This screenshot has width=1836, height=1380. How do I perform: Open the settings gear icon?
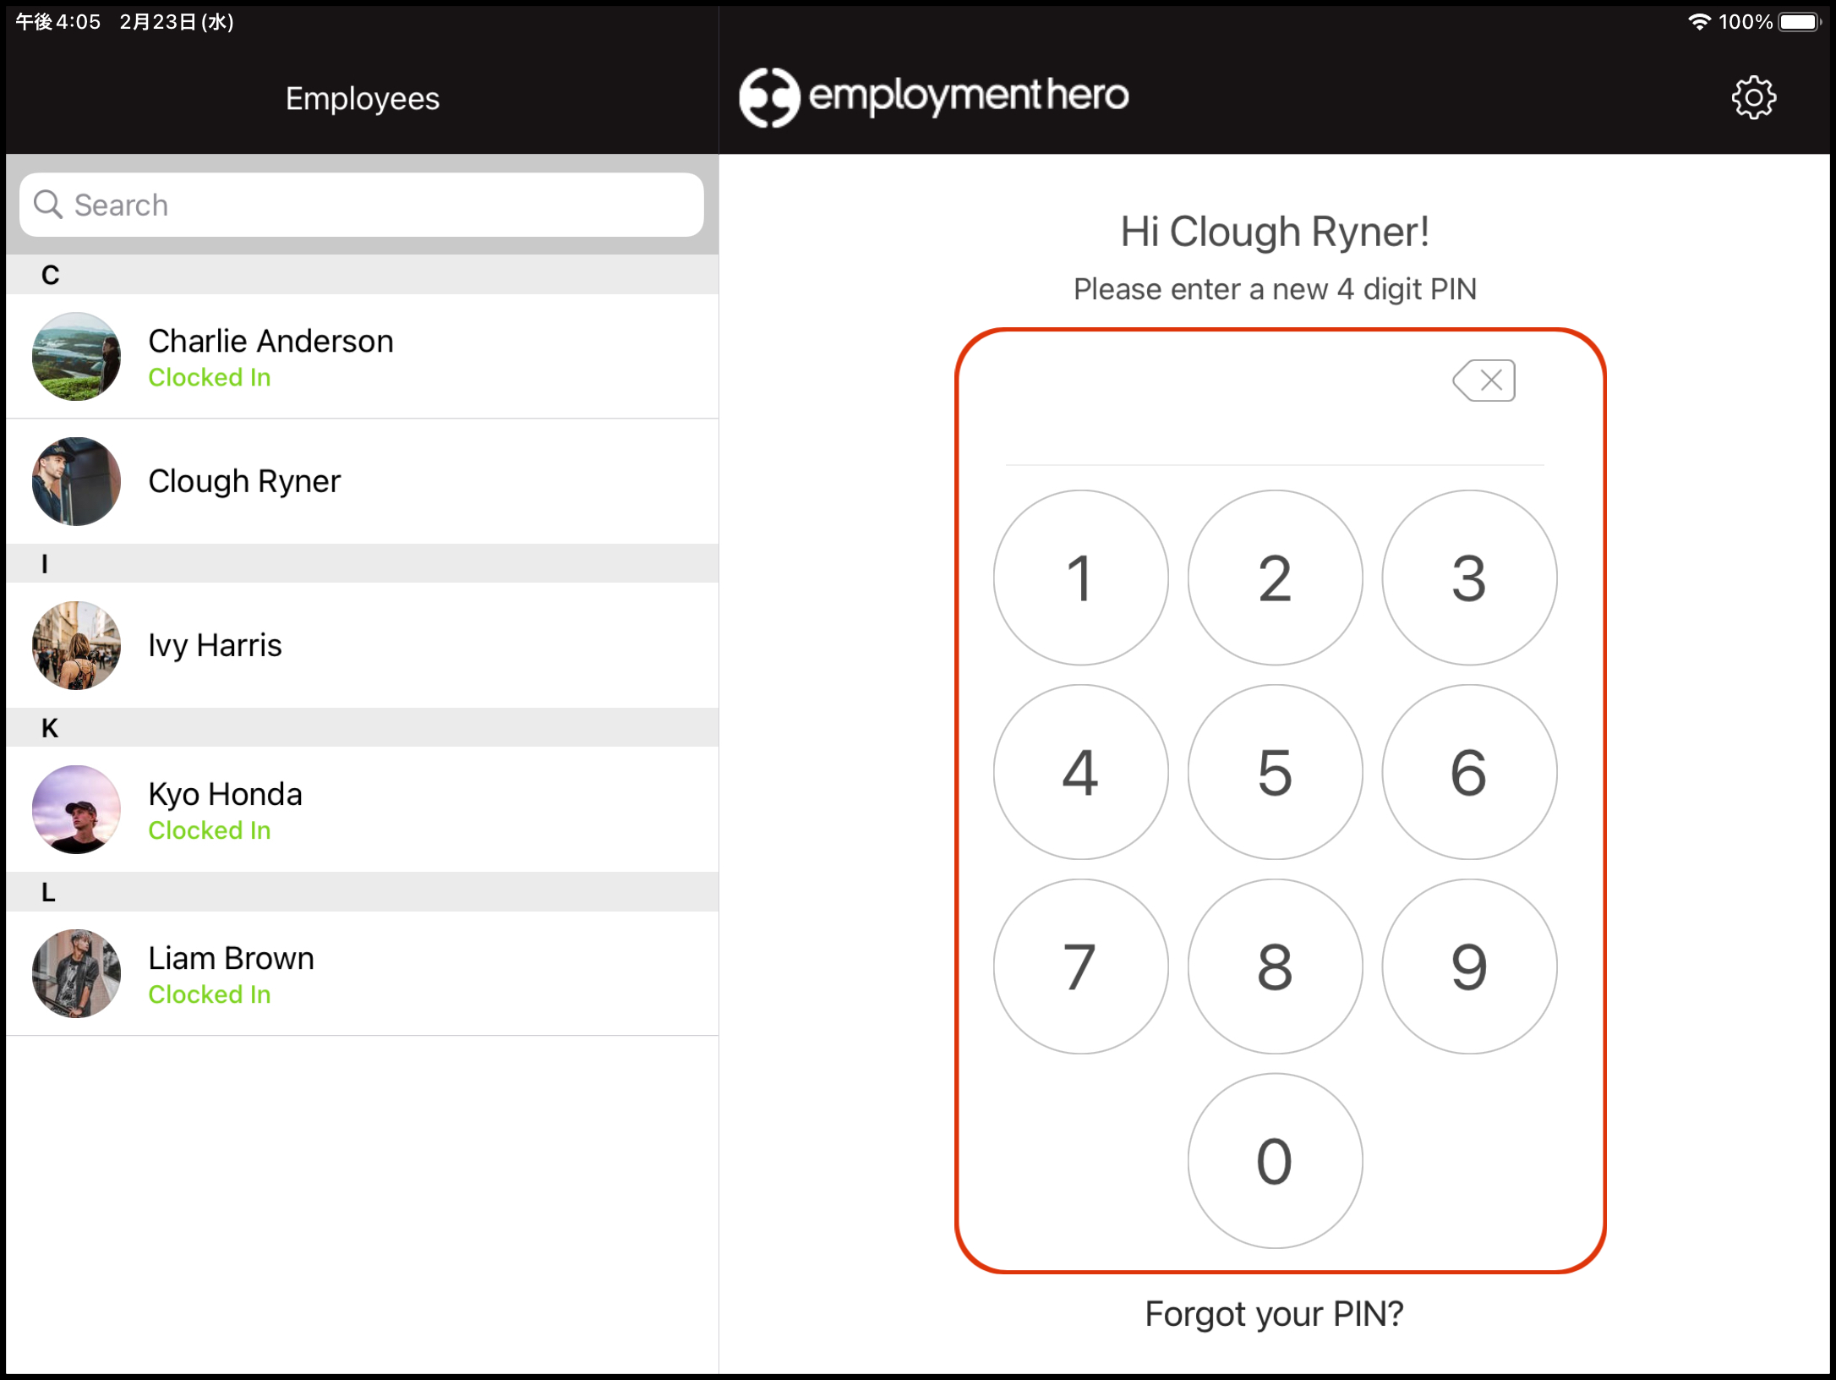(1753, 98)
